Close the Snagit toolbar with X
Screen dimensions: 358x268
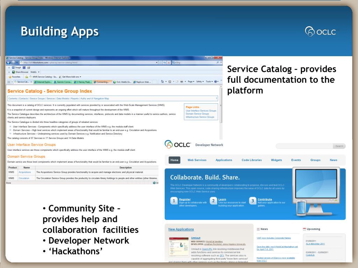click(9, 67)
